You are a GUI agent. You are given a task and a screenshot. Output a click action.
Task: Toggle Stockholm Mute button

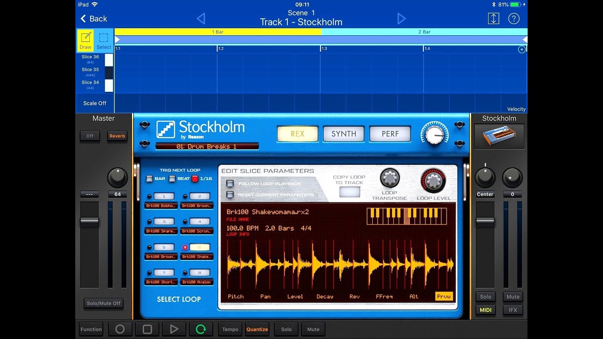pos(513,297)
